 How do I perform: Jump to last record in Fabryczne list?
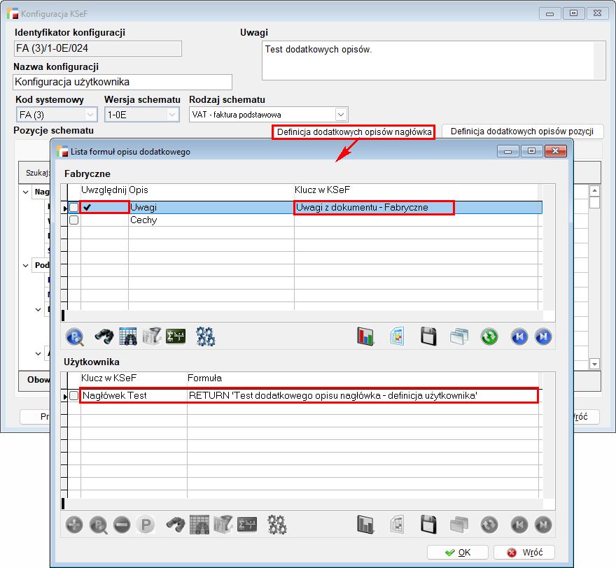point(543,336)
